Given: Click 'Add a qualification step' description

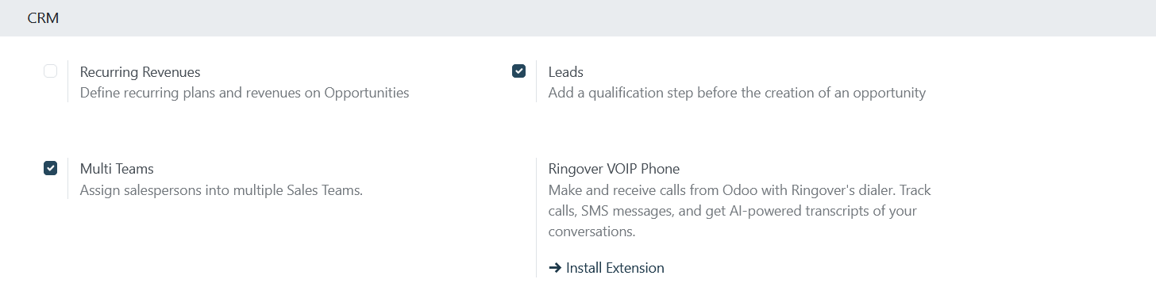Looking at the screenshot, I should 737,93.
